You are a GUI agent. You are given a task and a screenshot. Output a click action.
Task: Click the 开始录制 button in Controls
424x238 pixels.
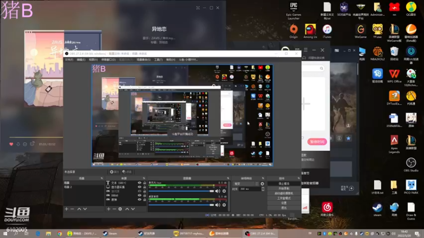[x=284, y=188]
